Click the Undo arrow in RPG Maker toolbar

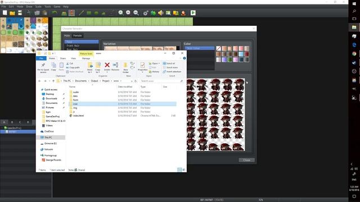(x=55, y=13)
